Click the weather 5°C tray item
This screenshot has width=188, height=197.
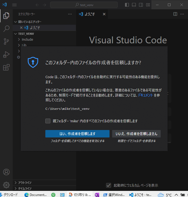pyautogui.click(x=165, y=195)
